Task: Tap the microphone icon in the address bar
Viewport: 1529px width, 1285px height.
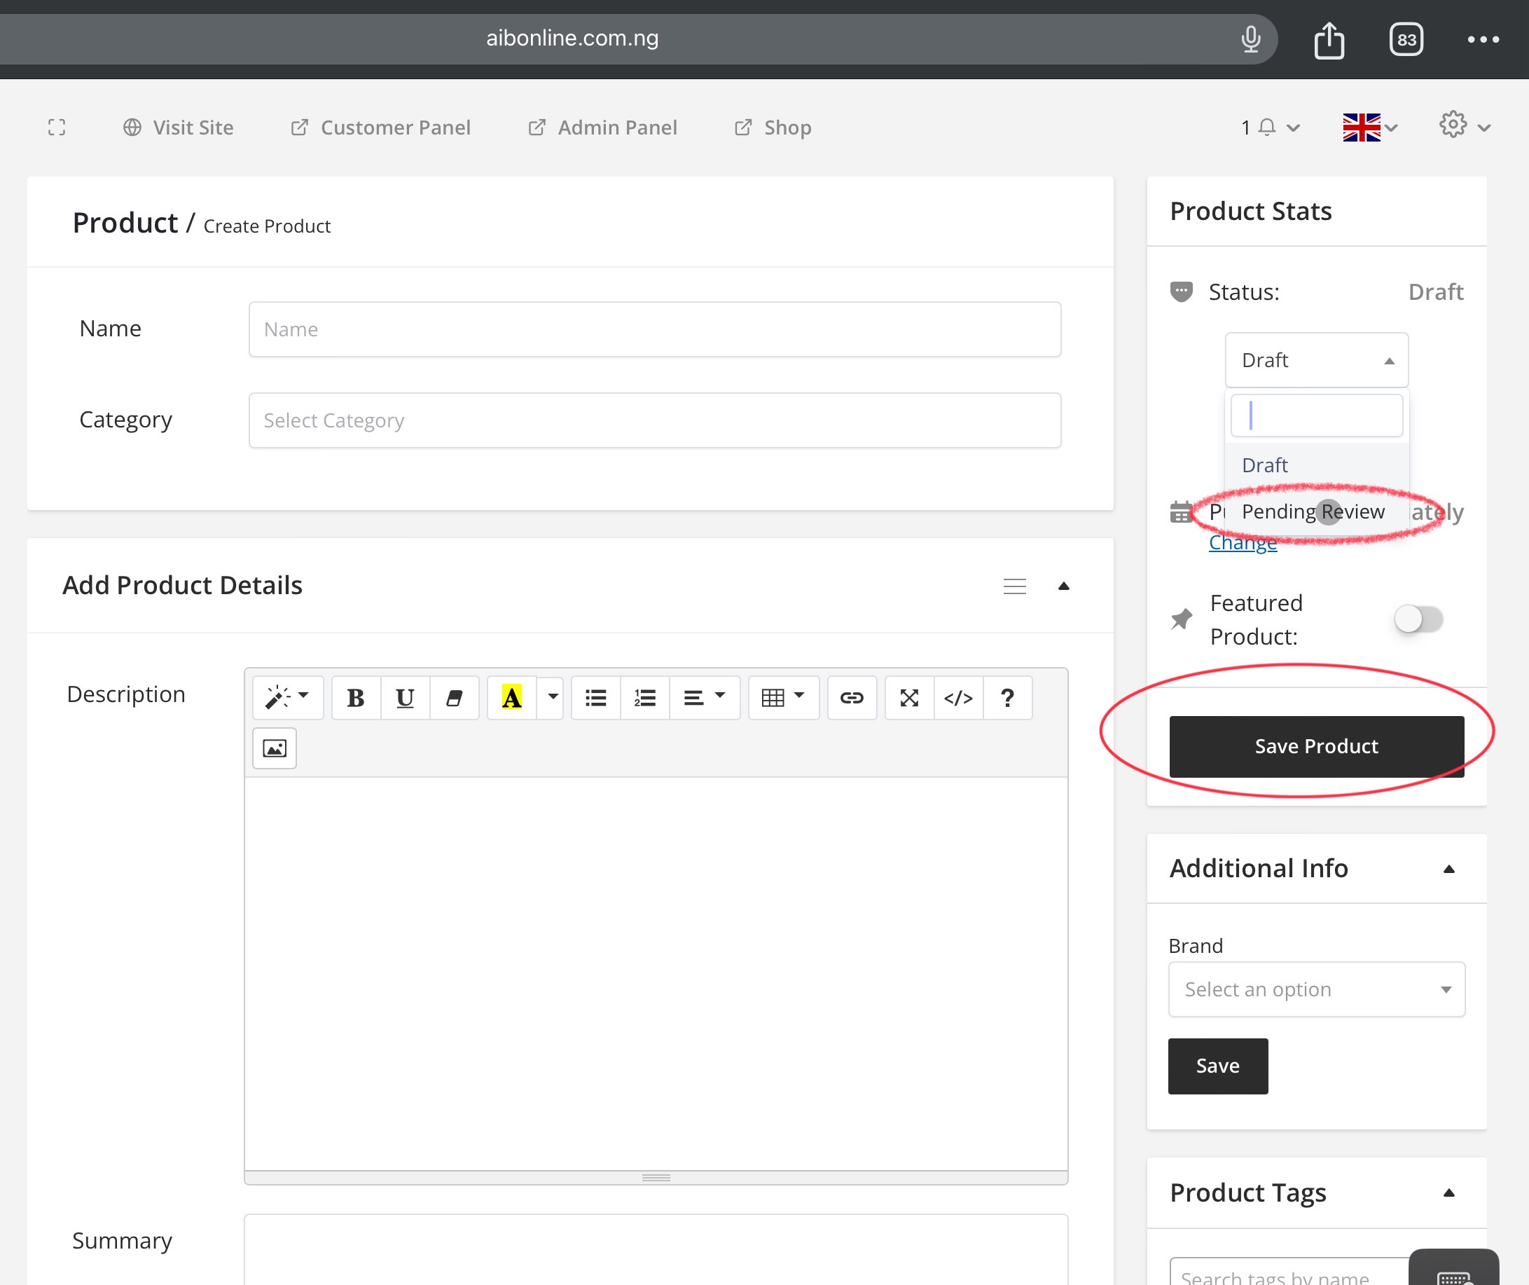Action: 1250,39
